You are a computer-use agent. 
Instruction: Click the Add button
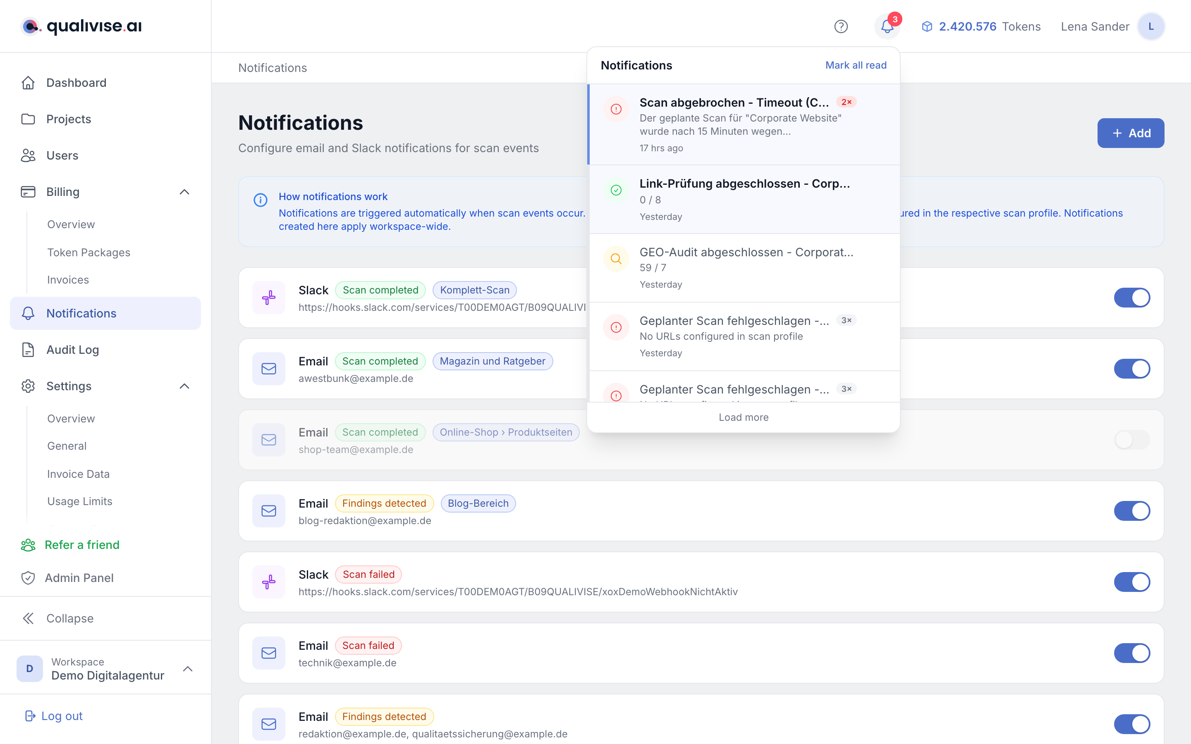tap(1131, 133)
